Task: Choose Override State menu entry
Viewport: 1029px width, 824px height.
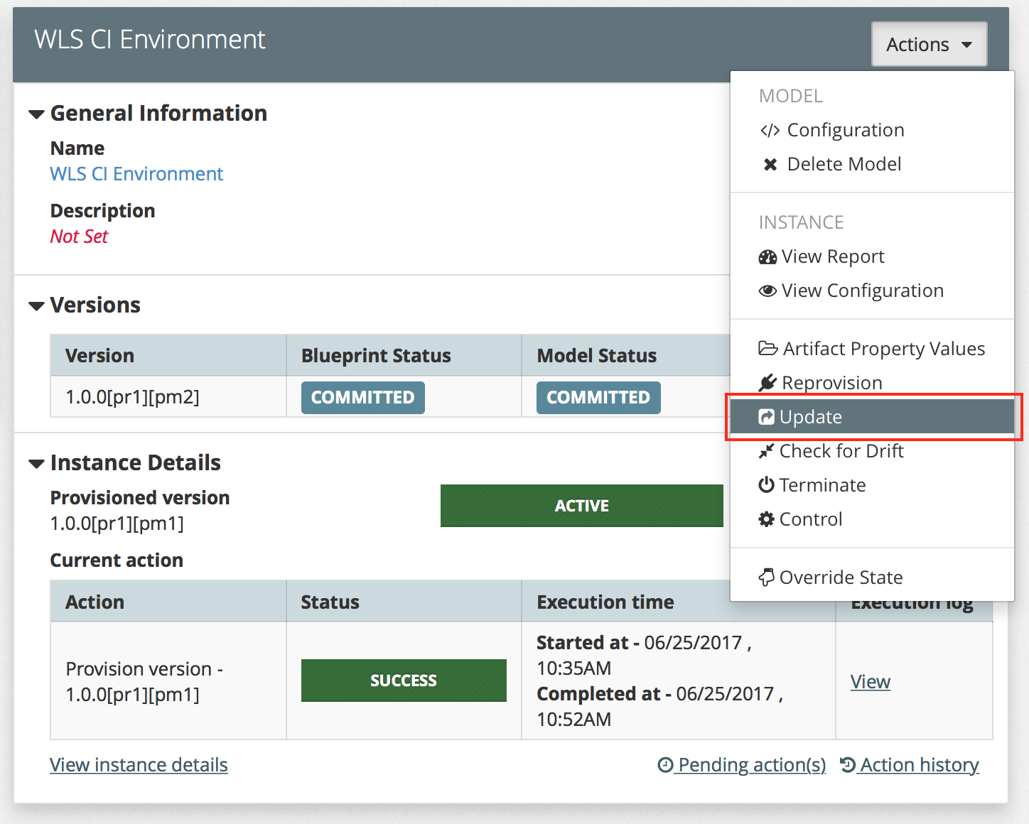Action: 841,578
